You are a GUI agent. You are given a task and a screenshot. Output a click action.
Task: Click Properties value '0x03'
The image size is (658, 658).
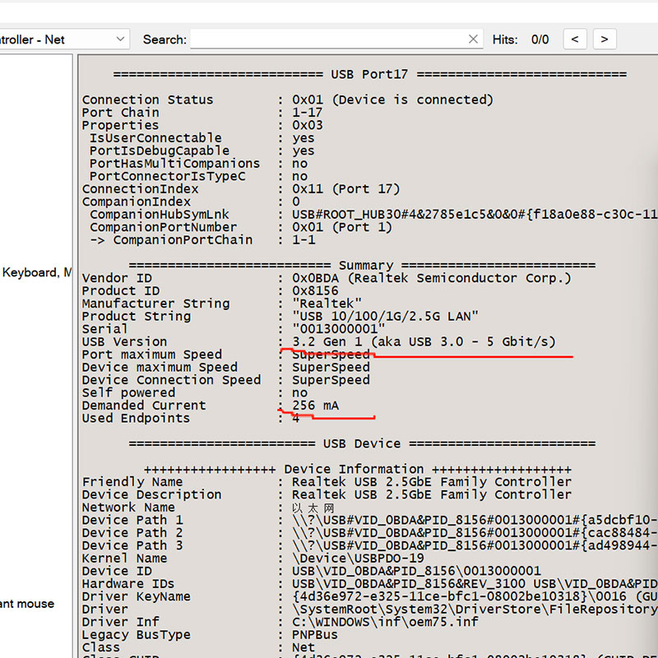click(307, 126)
